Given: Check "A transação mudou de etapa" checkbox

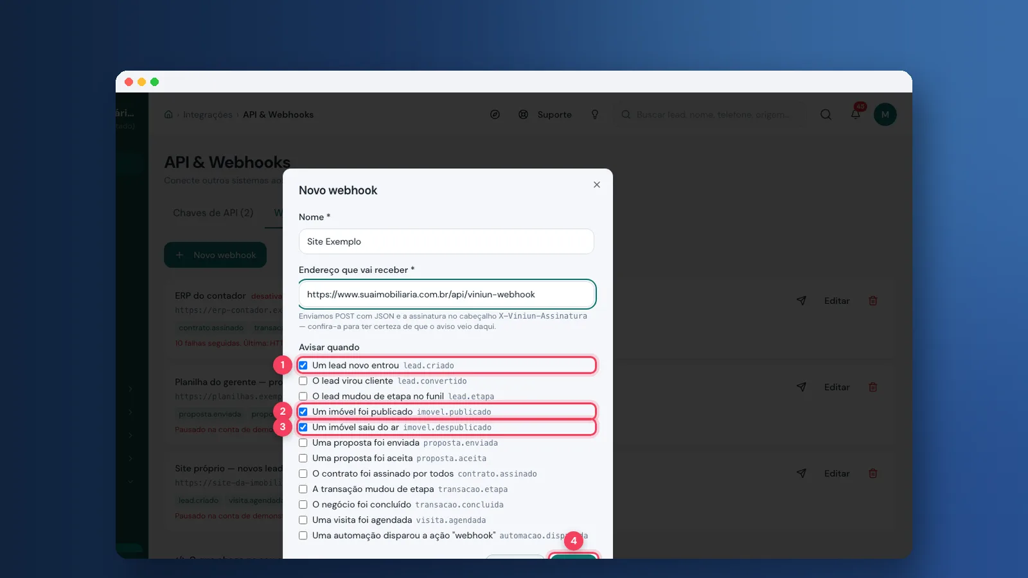Looking at the screenshot, I should (303, 489).
